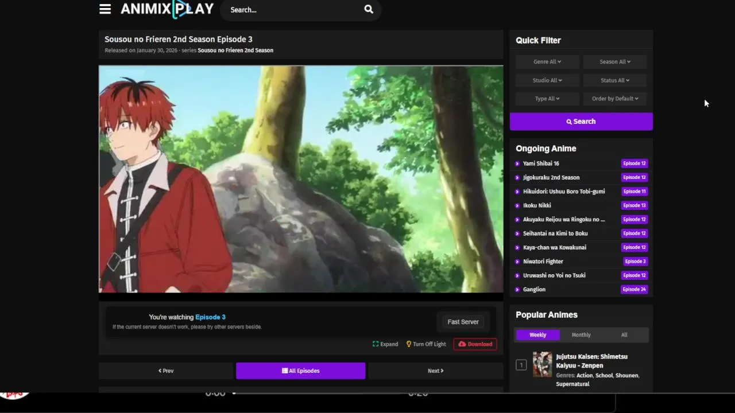Click arrow icon beside Ikoku Nikki

click(x=517, y=205)
